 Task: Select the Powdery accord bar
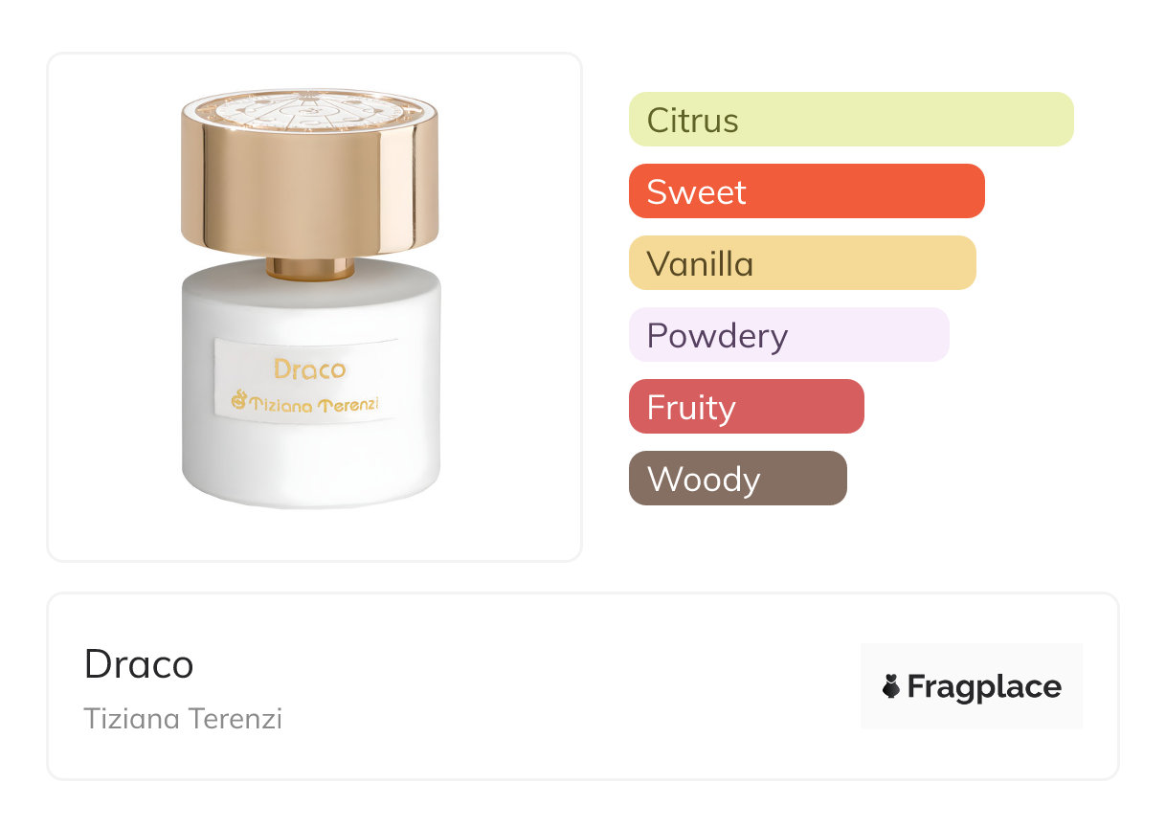789,335
